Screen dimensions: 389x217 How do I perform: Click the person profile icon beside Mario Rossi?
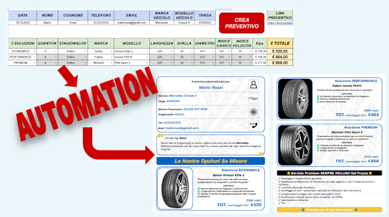click(253, 85)
